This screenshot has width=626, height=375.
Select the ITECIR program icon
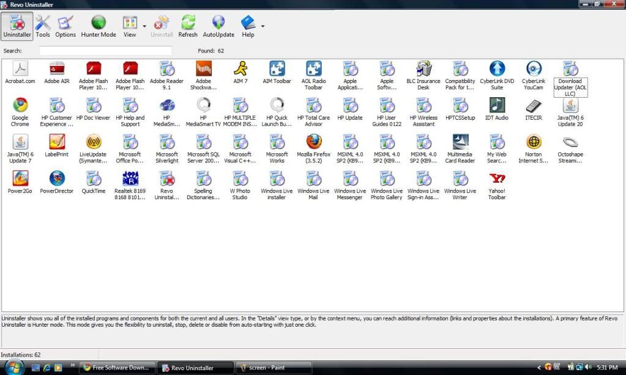pyautogui.click(x=534, y=105)
